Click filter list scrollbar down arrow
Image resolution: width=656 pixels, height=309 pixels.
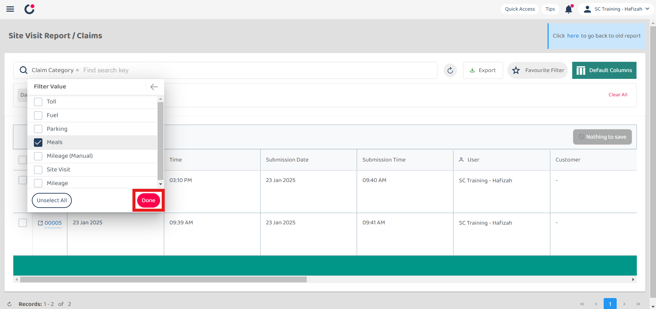[160, 184]
